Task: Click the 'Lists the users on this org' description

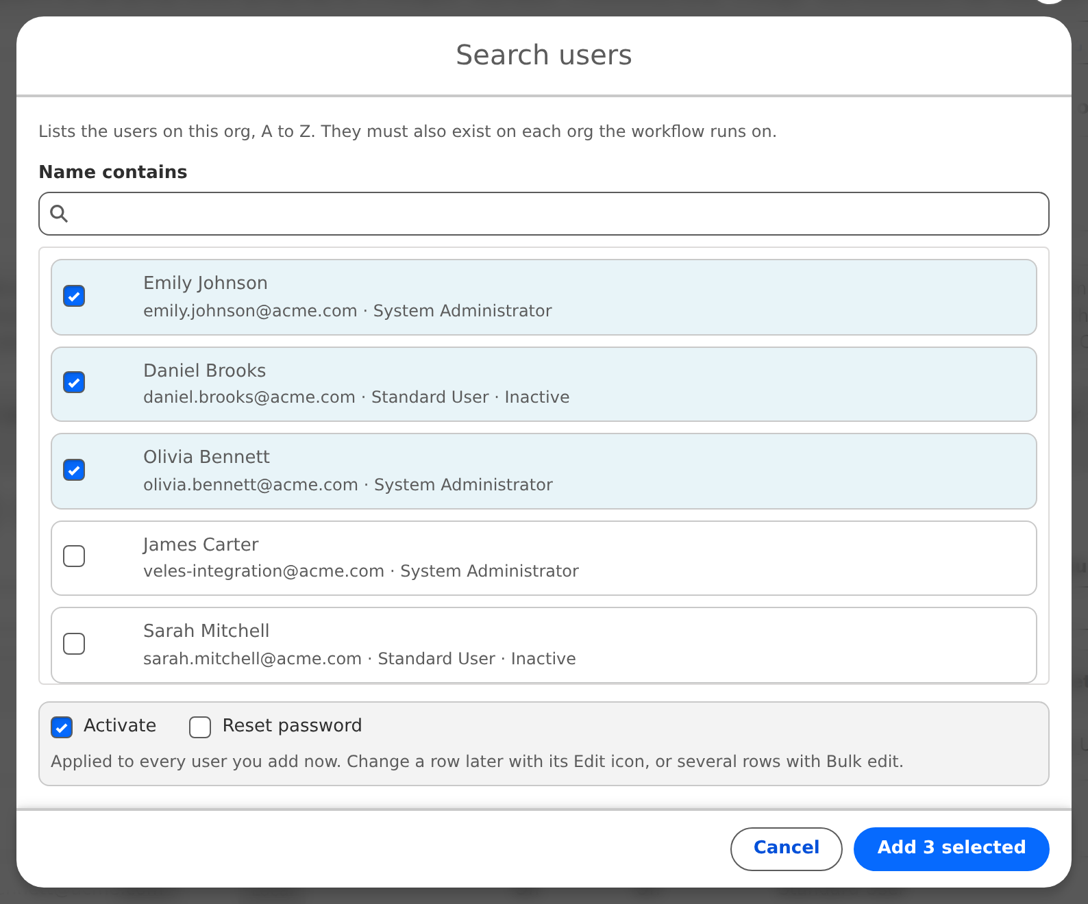Action: pyautogui.click(x=408, y=131)
